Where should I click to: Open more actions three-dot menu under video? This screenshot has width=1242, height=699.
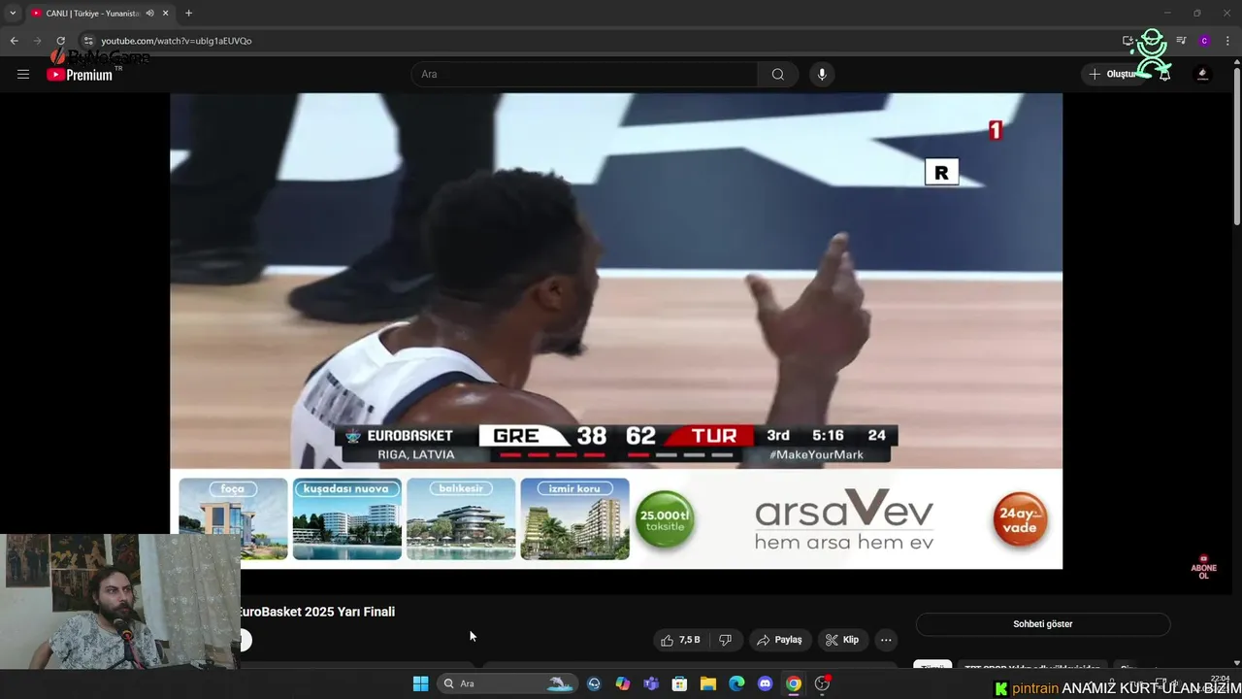point(886,640)
